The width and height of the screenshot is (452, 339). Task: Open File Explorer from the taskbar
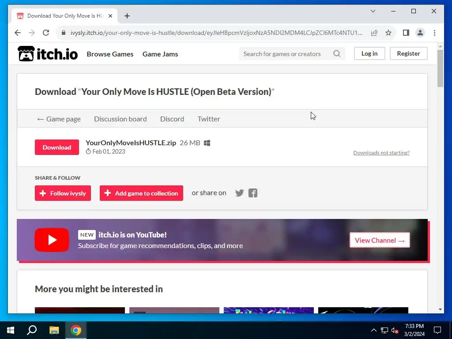click(54, 330)
